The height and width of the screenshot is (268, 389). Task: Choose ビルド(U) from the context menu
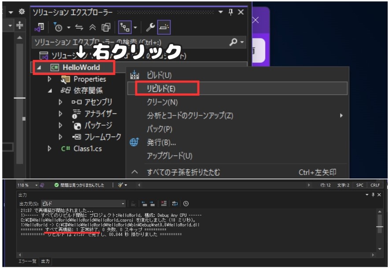click(x=237, y=75)
